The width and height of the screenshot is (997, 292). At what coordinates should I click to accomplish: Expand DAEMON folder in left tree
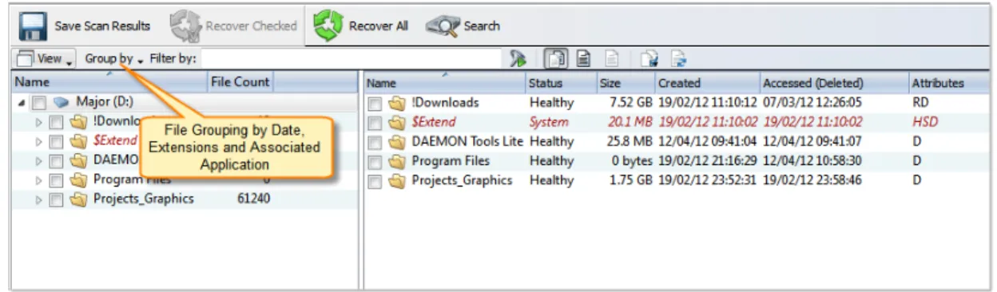coord(38,160)
